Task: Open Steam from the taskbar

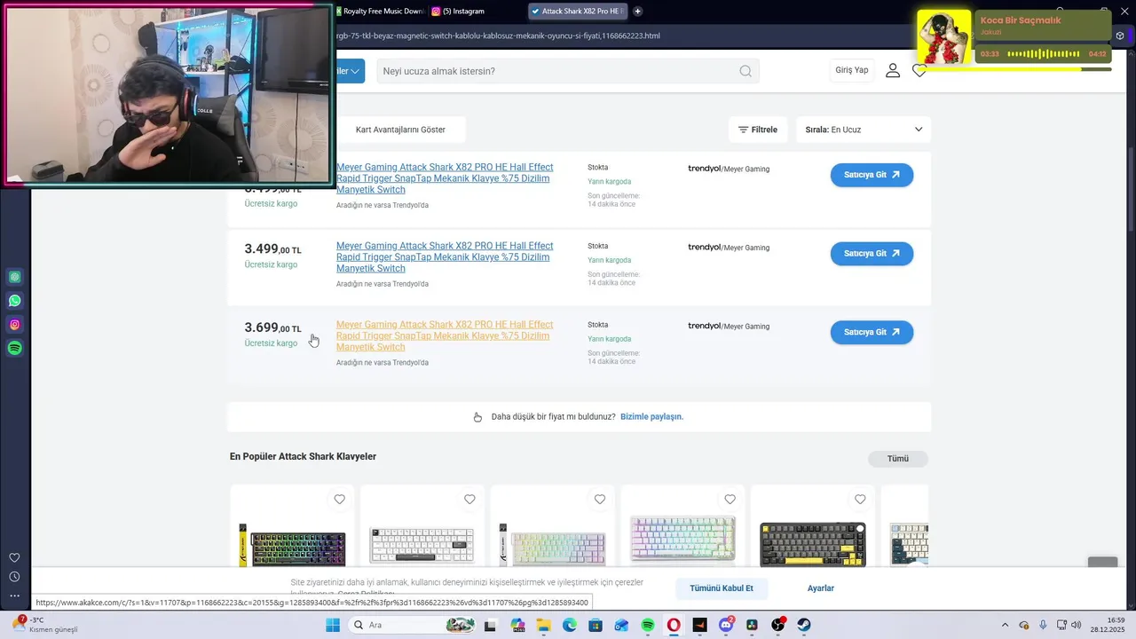Action: pyautogui.click(x=804, y=625)
